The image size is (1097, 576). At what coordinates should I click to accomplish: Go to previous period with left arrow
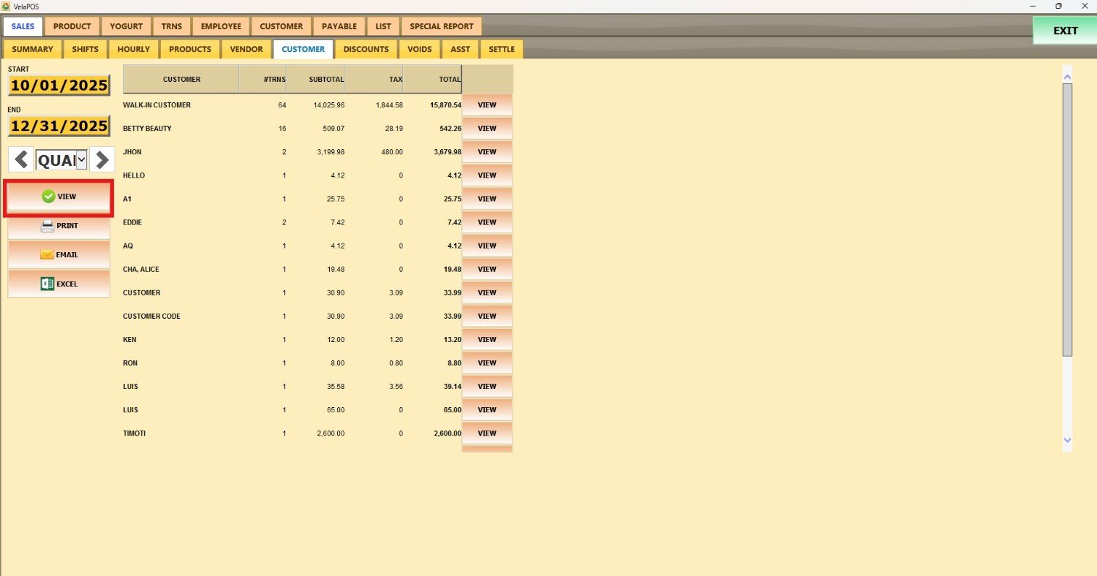(21, 160)
